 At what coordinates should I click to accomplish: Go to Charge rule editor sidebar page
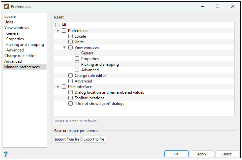[20, 56]
